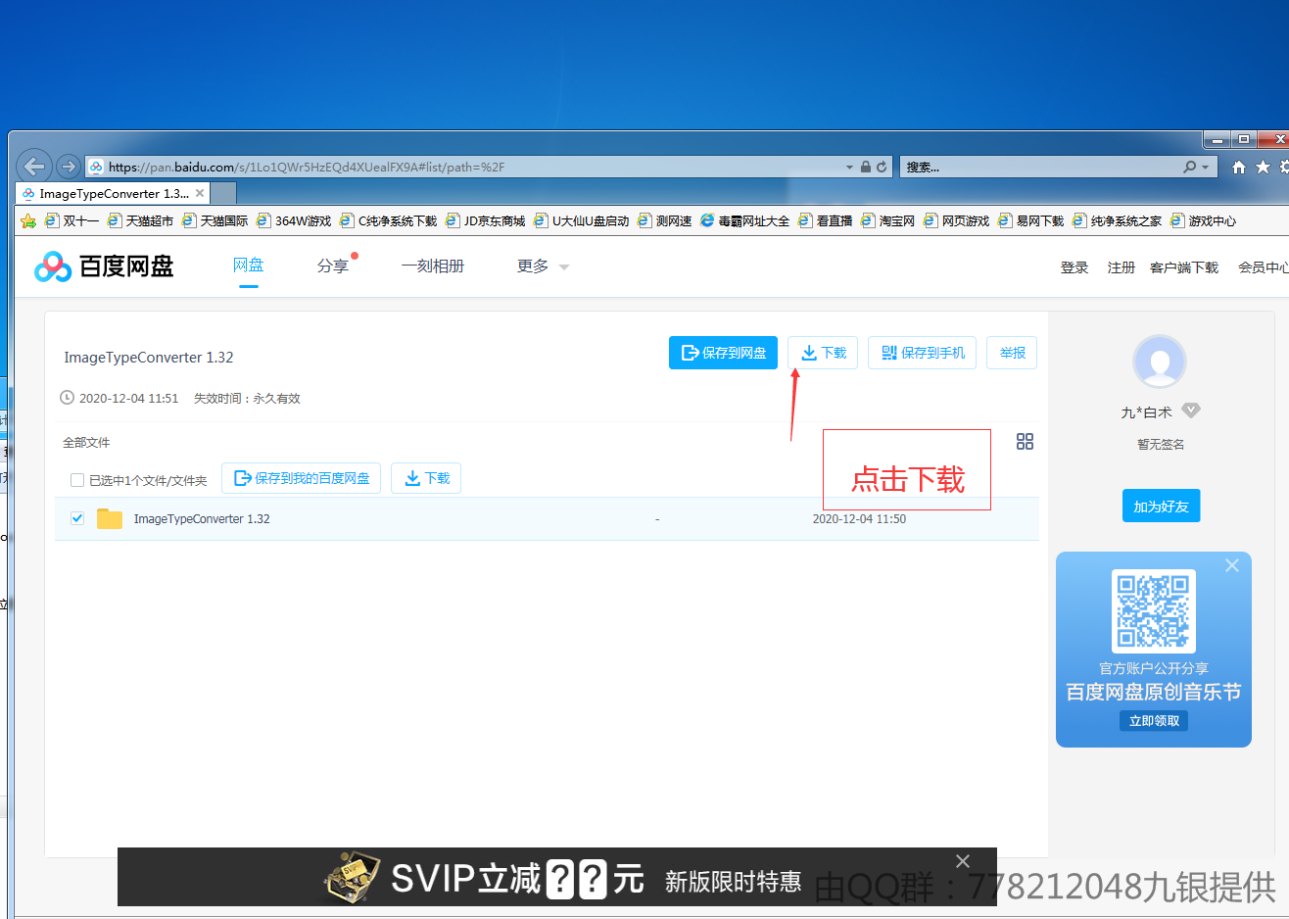Switch to the 分享 navigation tab
Viewport: 1289px width, 919px height.
pos(333,266)
